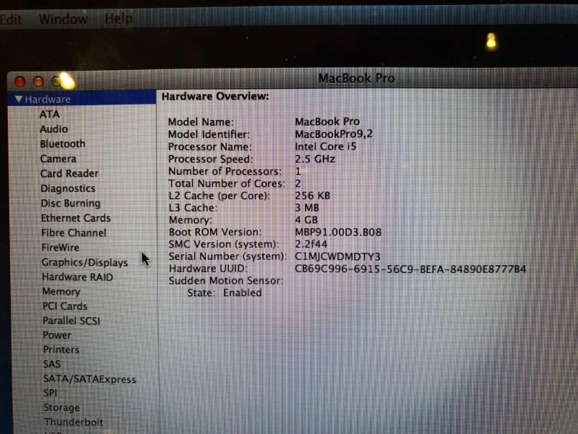The width and height of the screenshot is (578, 434).
Task: Select Audio in the sidebar
Action: (x=53, y=129)
